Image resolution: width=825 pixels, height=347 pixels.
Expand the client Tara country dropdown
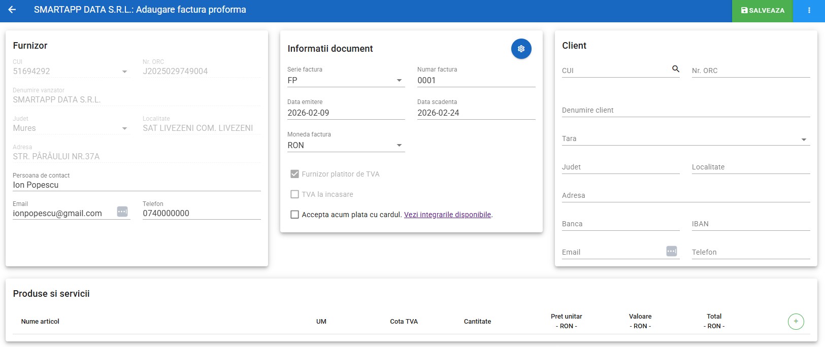point(803,140)
